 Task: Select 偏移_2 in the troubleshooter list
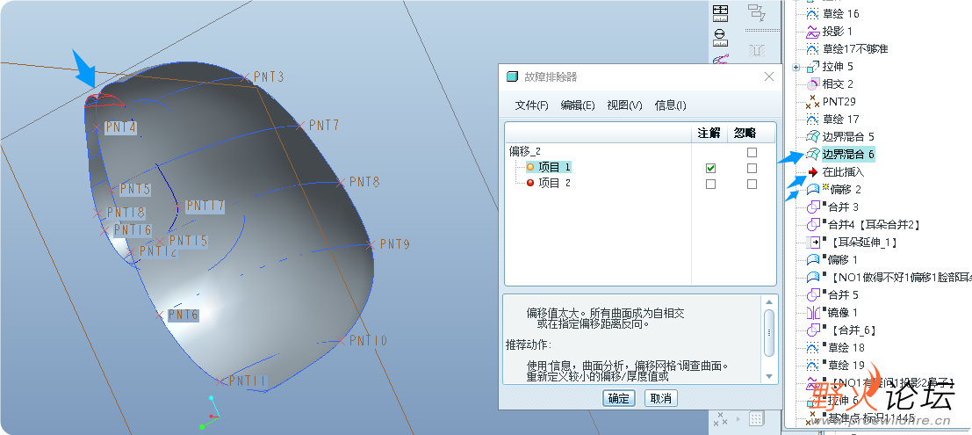[525, 151]
